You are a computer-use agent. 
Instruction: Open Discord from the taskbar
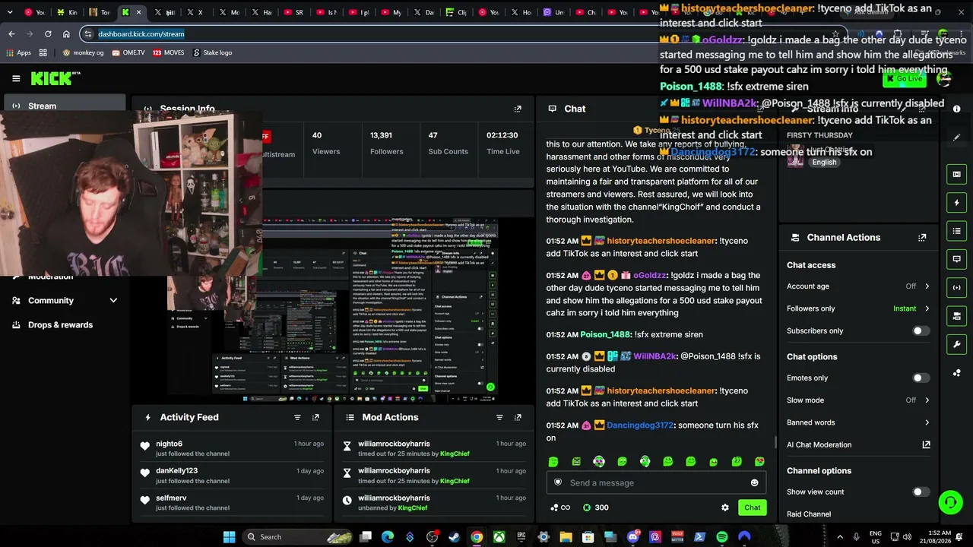pyautogui.click(x=633, y=537)
